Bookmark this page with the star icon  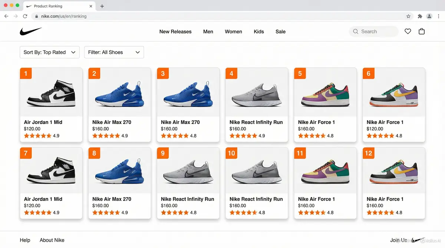408,16
